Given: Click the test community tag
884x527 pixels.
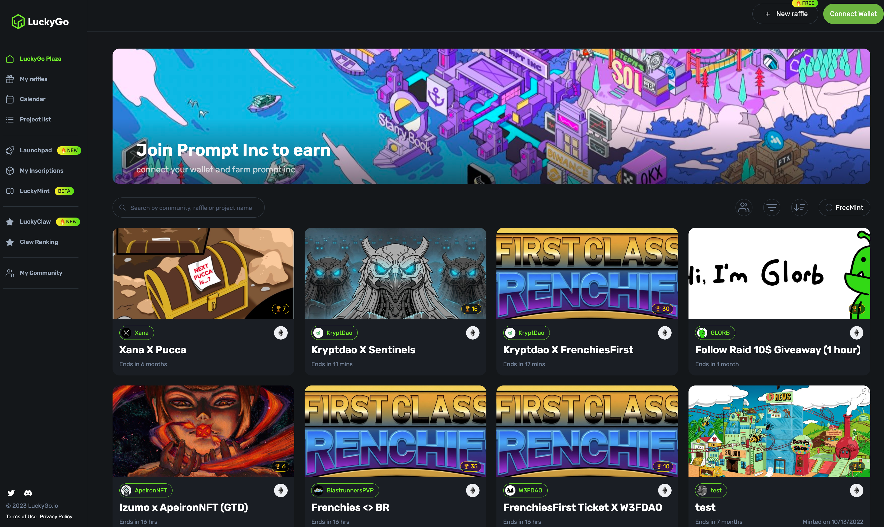Looking at the screenshot, I should pos(711,490).
